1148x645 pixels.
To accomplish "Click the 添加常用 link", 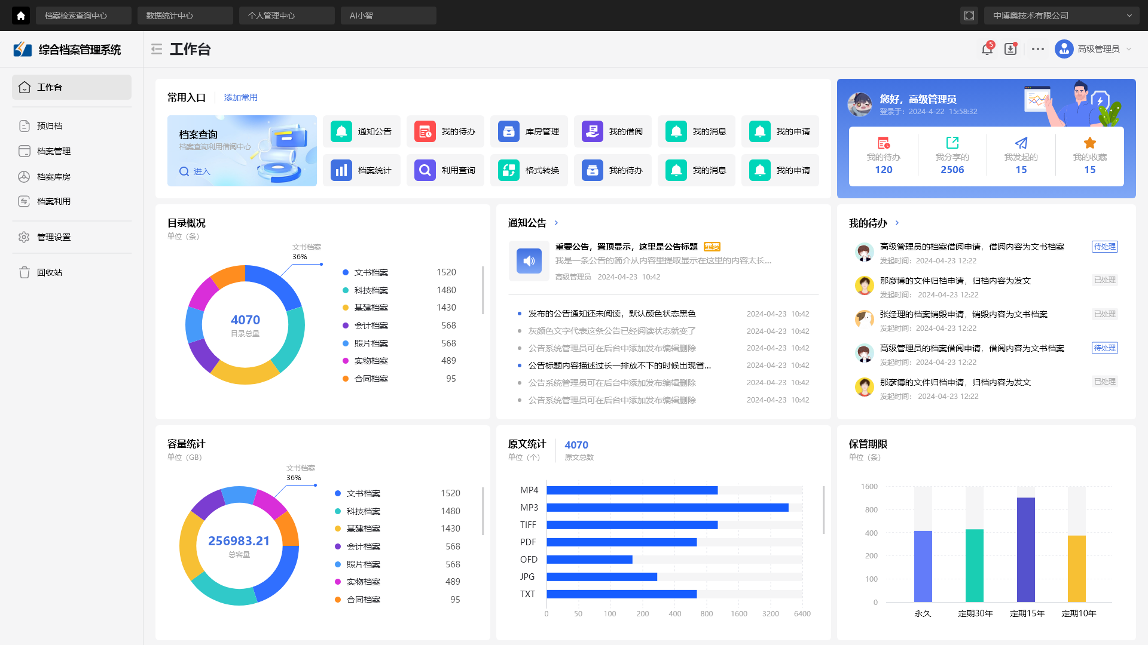I will coord(240,97).
